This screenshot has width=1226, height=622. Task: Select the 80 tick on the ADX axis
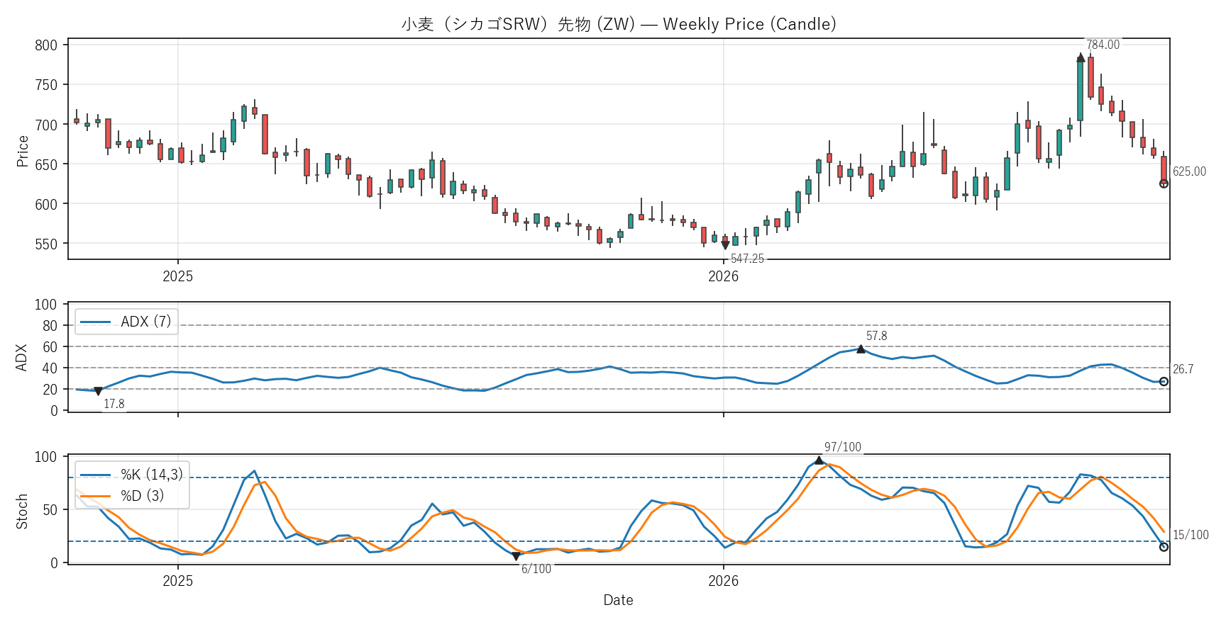point(50,326)
